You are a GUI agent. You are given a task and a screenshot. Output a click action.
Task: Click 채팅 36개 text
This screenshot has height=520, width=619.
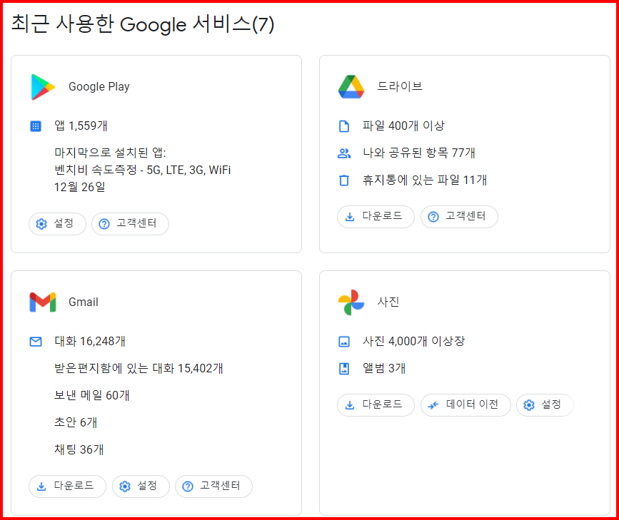pos(79,450)
